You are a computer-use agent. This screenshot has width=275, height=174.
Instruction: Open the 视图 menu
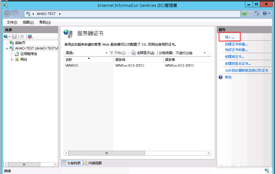coord(28,22)
